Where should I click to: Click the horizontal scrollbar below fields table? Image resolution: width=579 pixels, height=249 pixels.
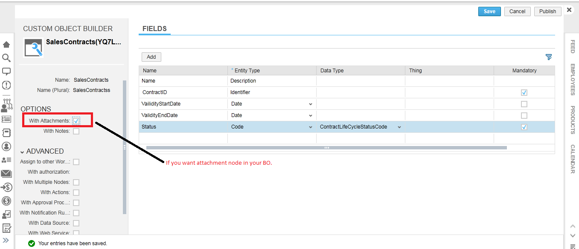pos(326,148)
